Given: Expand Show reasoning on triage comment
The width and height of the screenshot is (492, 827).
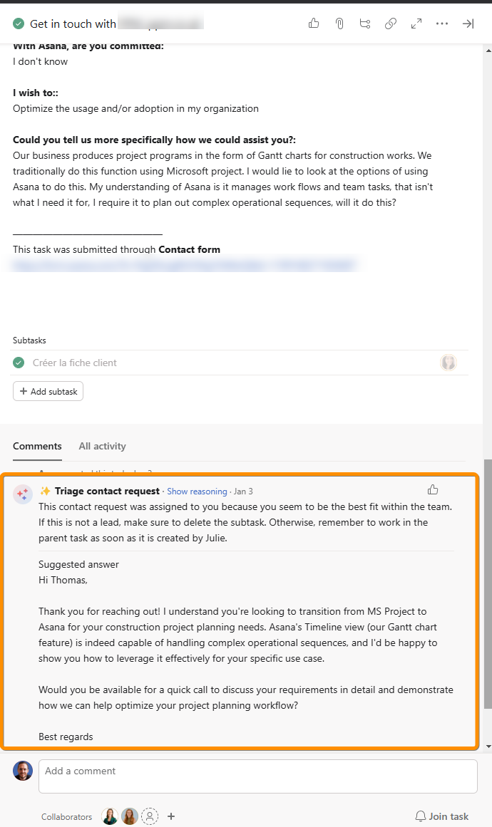Looking at the screenshot, I should pyautogui.click(x=197, y=491).
